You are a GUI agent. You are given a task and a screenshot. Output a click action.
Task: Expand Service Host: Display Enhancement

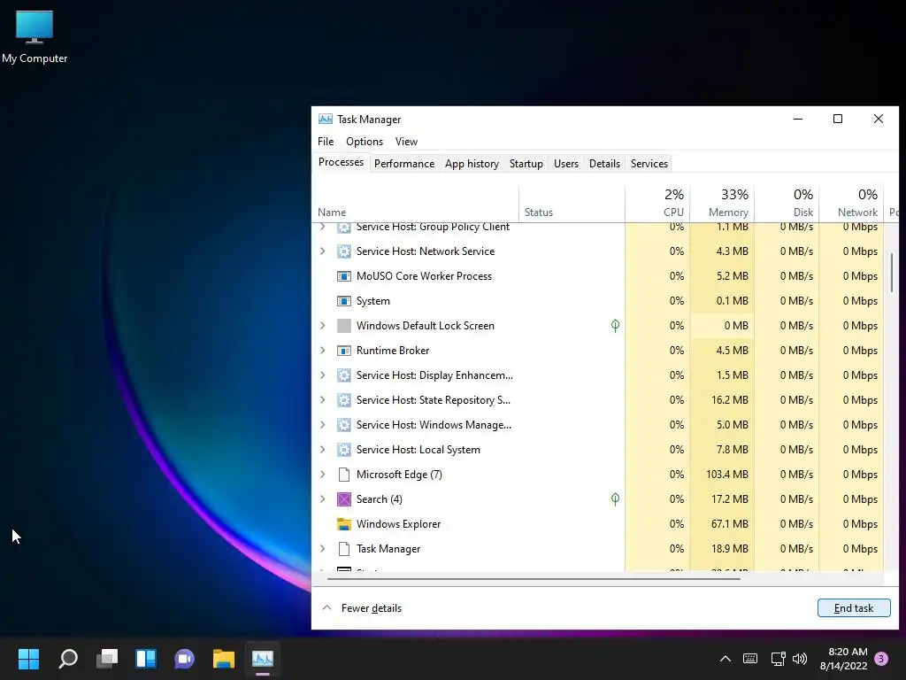[322, 375]
